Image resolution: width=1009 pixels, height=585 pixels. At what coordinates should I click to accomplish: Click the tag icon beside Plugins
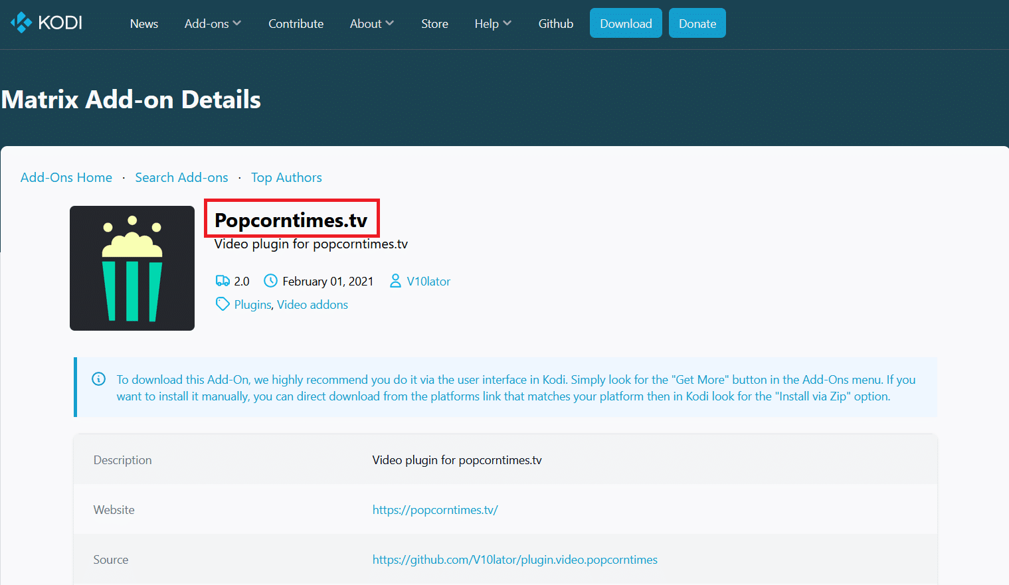(223, 304)
